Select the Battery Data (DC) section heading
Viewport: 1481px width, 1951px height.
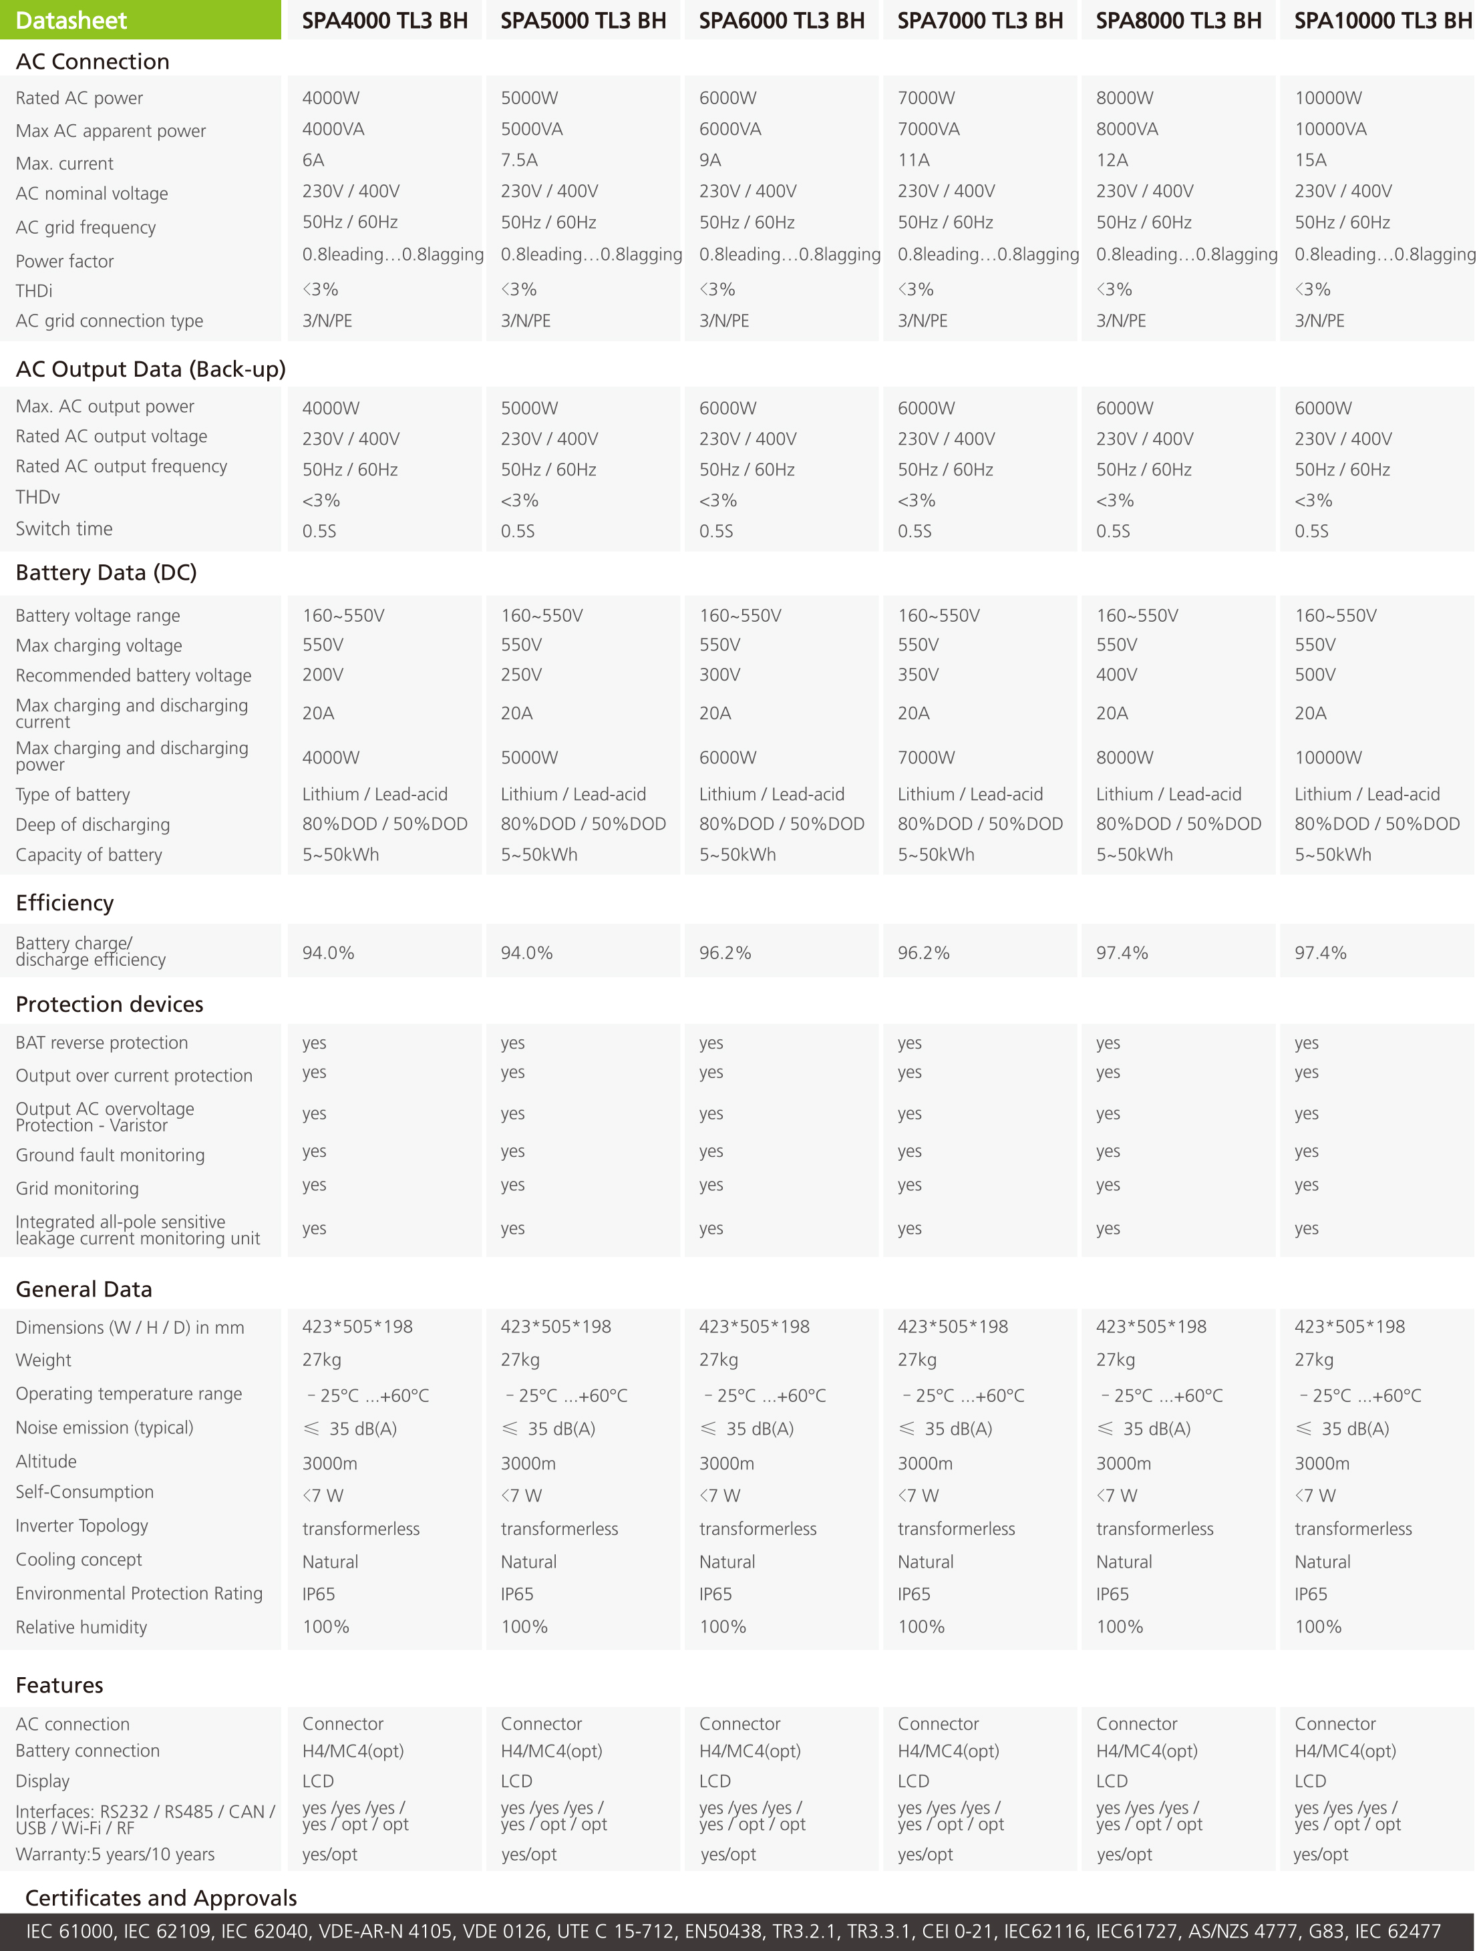[106, 572]
